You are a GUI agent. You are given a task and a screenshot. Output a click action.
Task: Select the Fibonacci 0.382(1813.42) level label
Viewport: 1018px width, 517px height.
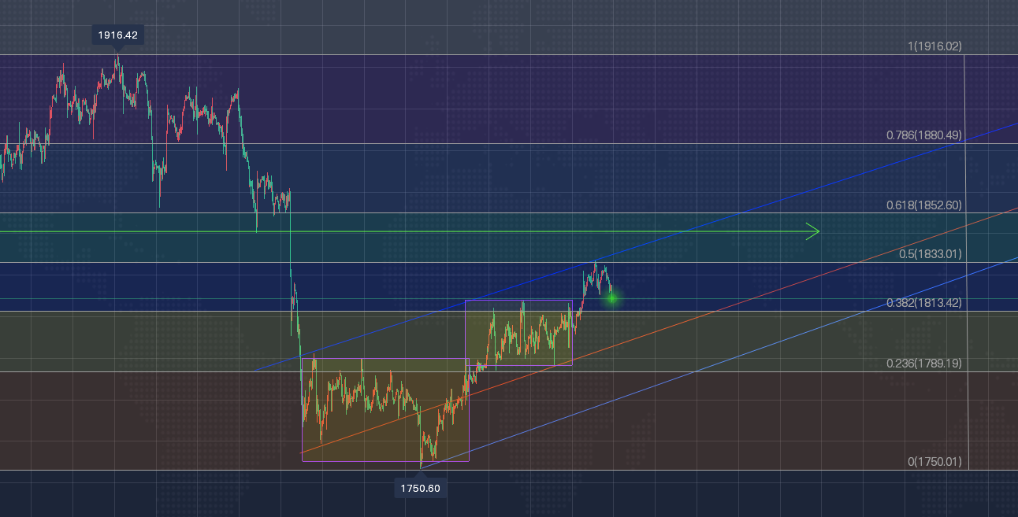[x=924, y=303]
